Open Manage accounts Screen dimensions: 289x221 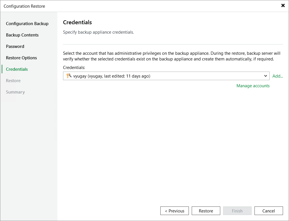[253, 86]
